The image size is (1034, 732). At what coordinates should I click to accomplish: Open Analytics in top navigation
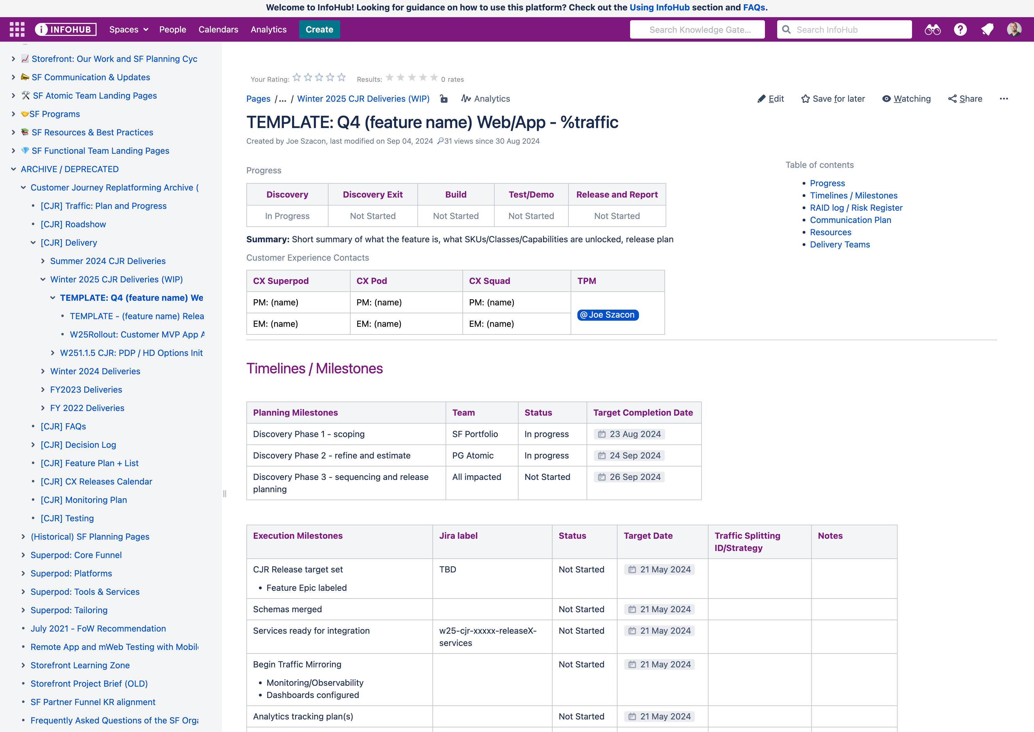(x=269, y=29)
